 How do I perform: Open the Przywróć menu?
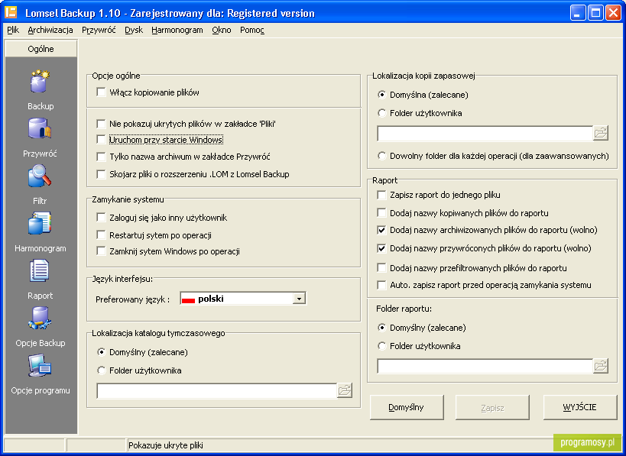(x=99, y=30)
